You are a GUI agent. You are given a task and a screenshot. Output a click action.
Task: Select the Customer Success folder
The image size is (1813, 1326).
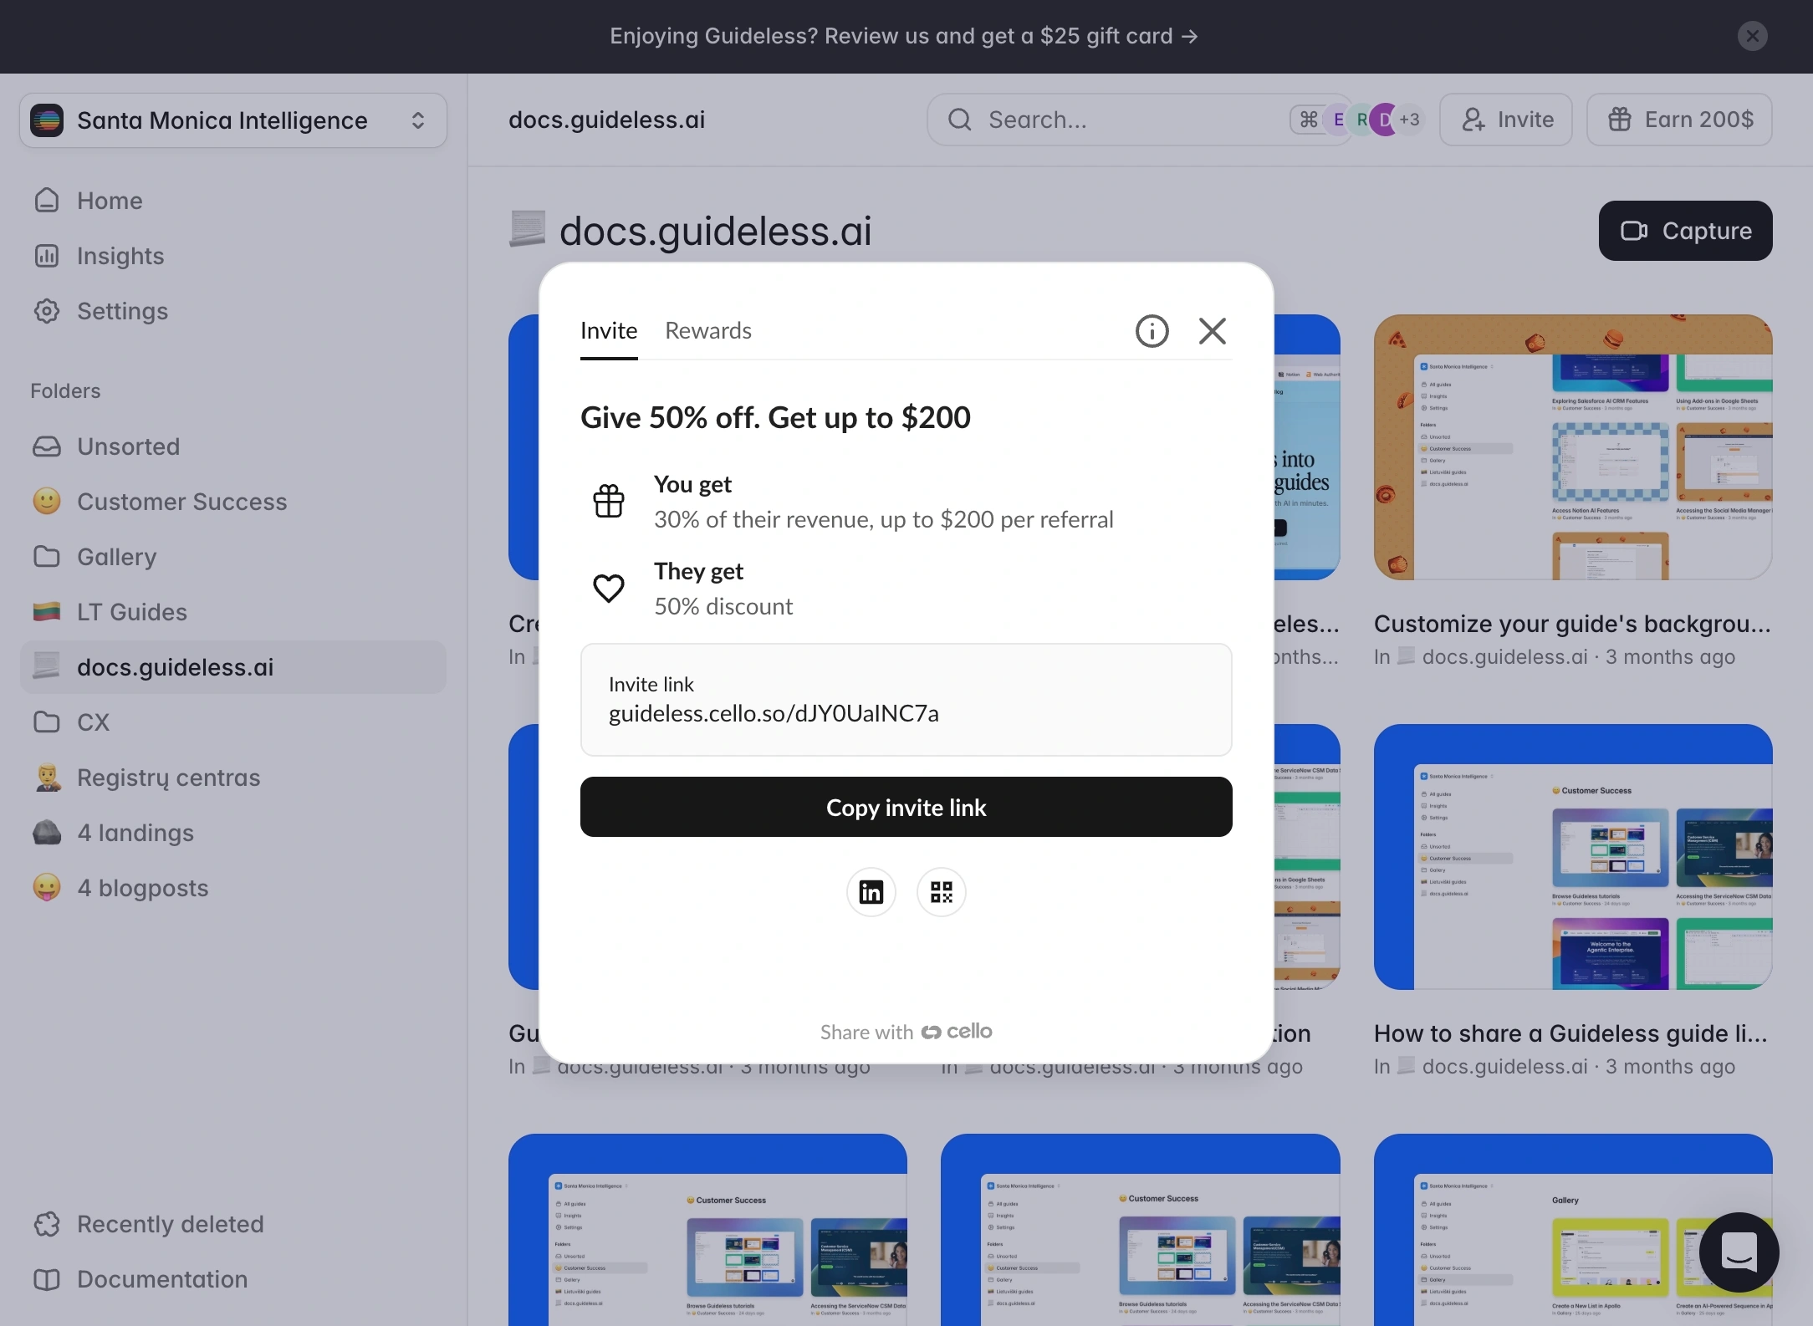[x=232, y=502]
